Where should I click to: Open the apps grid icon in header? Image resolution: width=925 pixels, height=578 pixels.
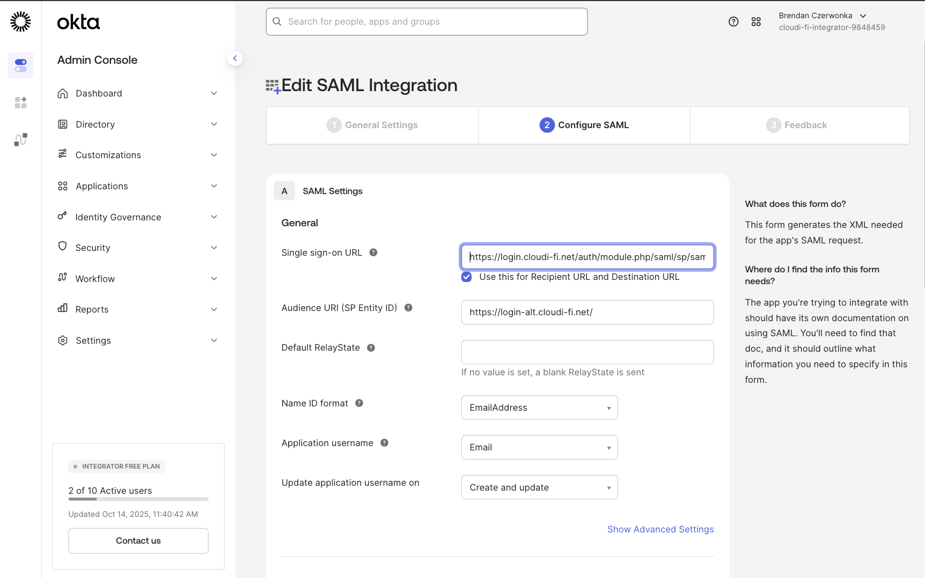[756, 21]
